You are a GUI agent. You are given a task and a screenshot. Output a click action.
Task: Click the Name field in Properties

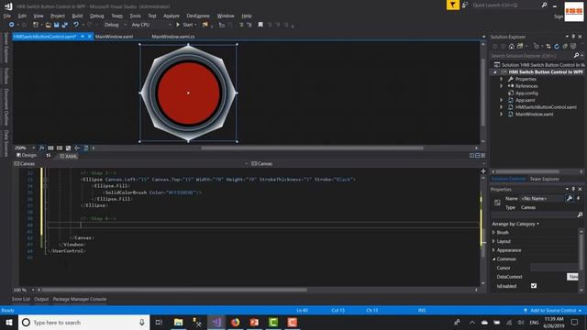pos(542,198)
